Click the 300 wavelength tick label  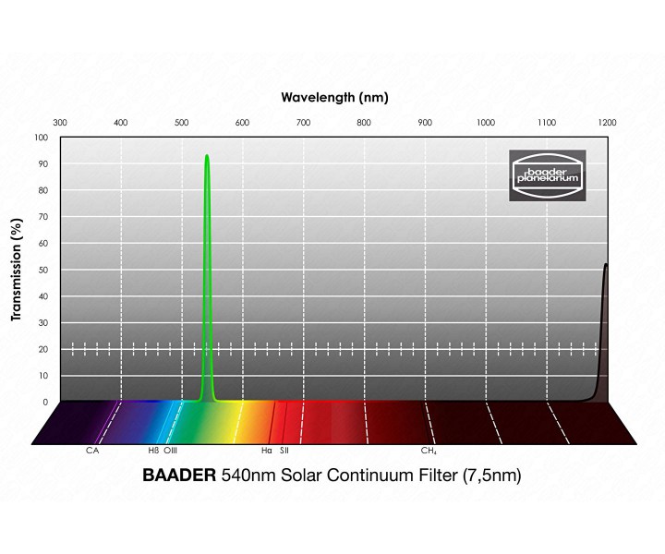[60, 123]
